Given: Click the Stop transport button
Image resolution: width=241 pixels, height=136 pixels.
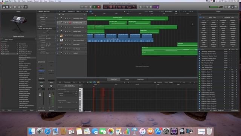Looking at the screenshot, I should pos(90,7).
